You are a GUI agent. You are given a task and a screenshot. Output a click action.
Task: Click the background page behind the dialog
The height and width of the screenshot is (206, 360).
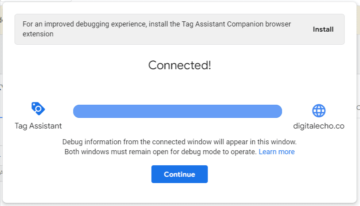[x=358, y=91]
